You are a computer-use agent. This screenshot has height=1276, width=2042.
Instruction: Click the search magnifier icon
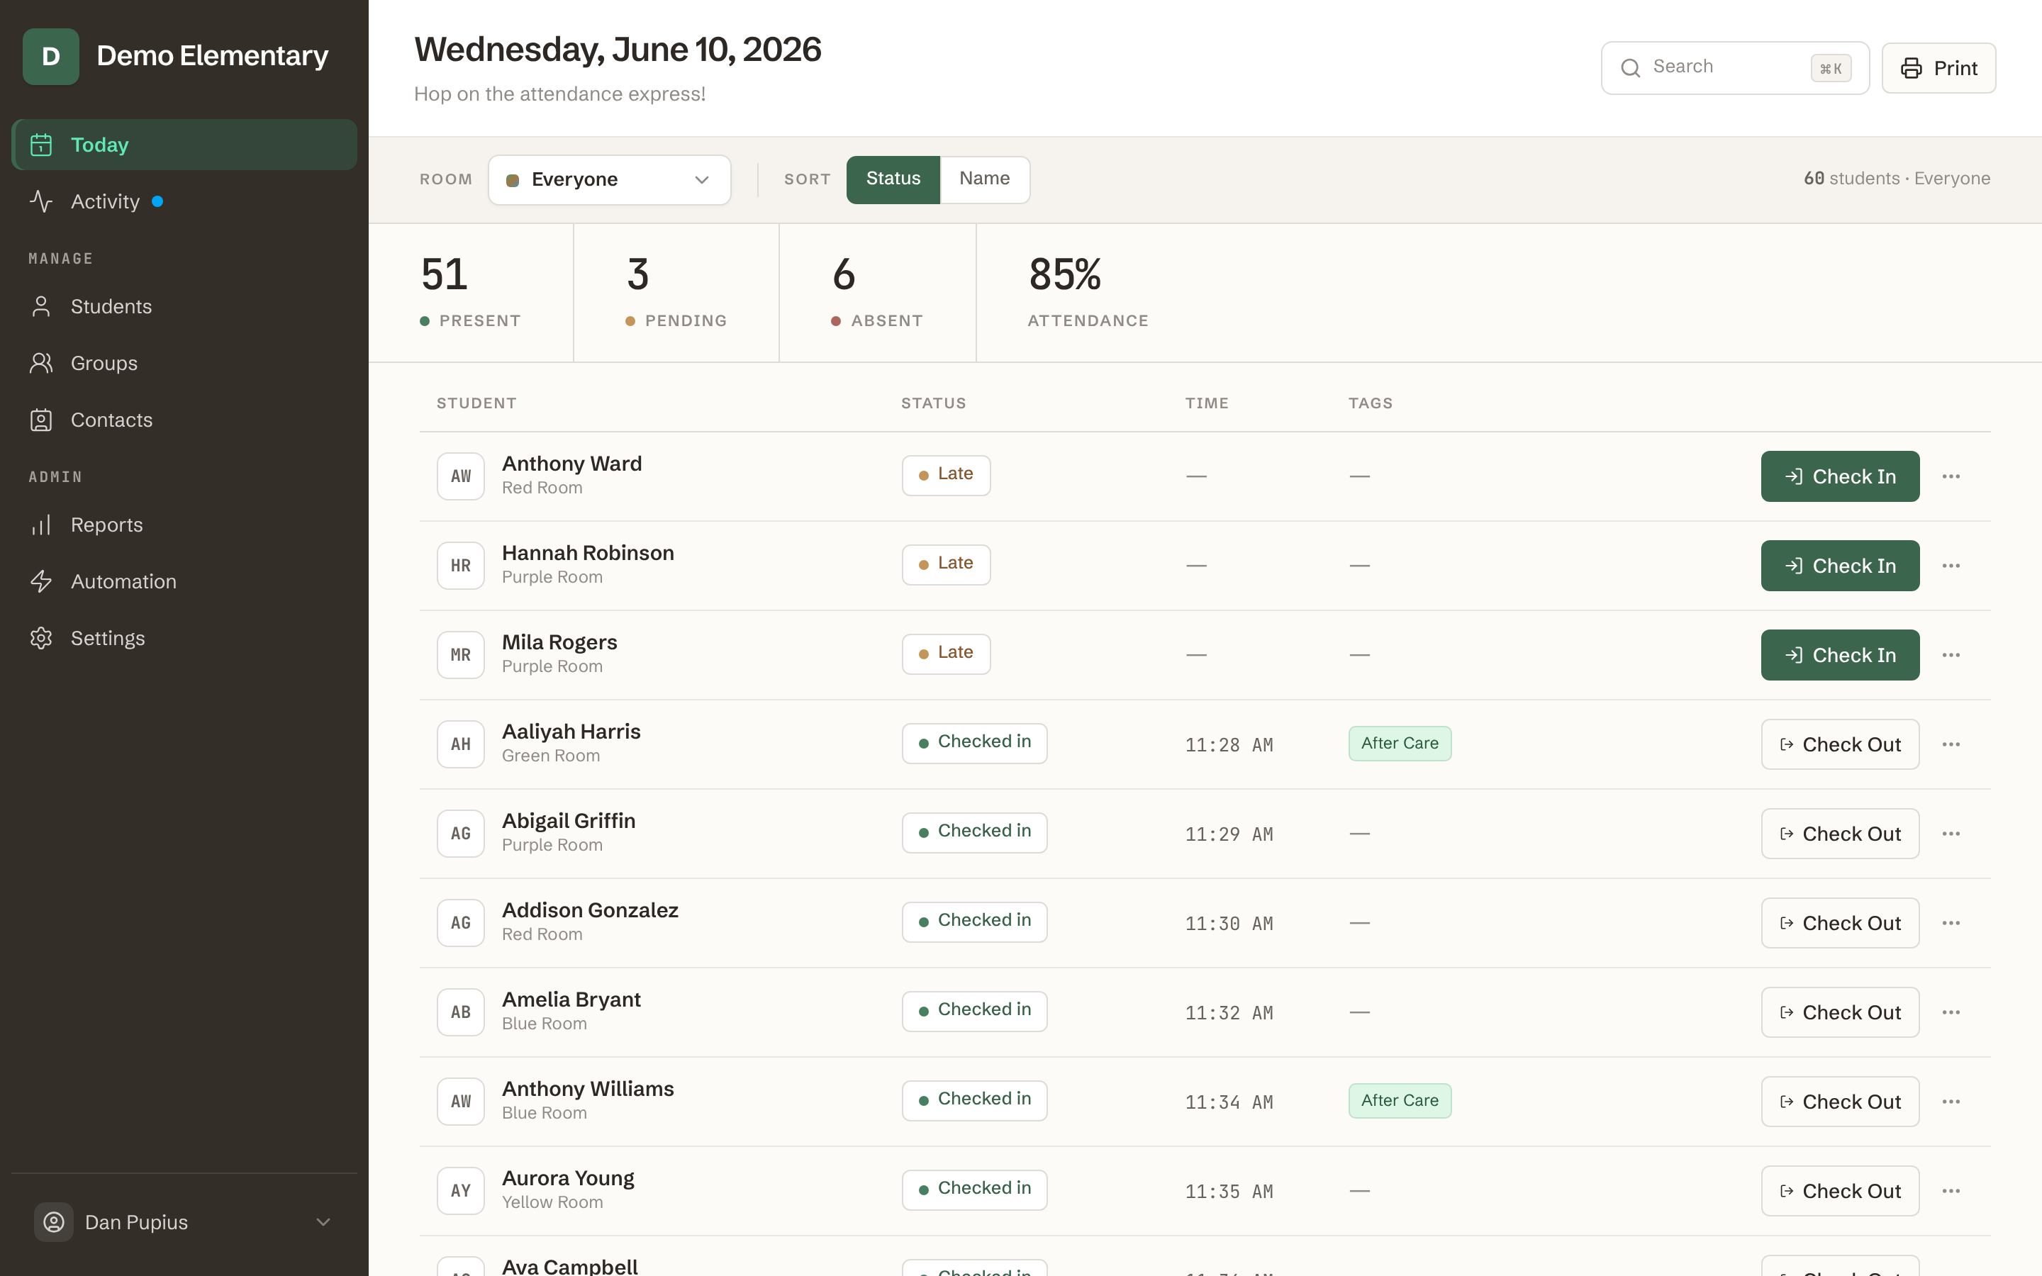click(x=1631, y=68)
